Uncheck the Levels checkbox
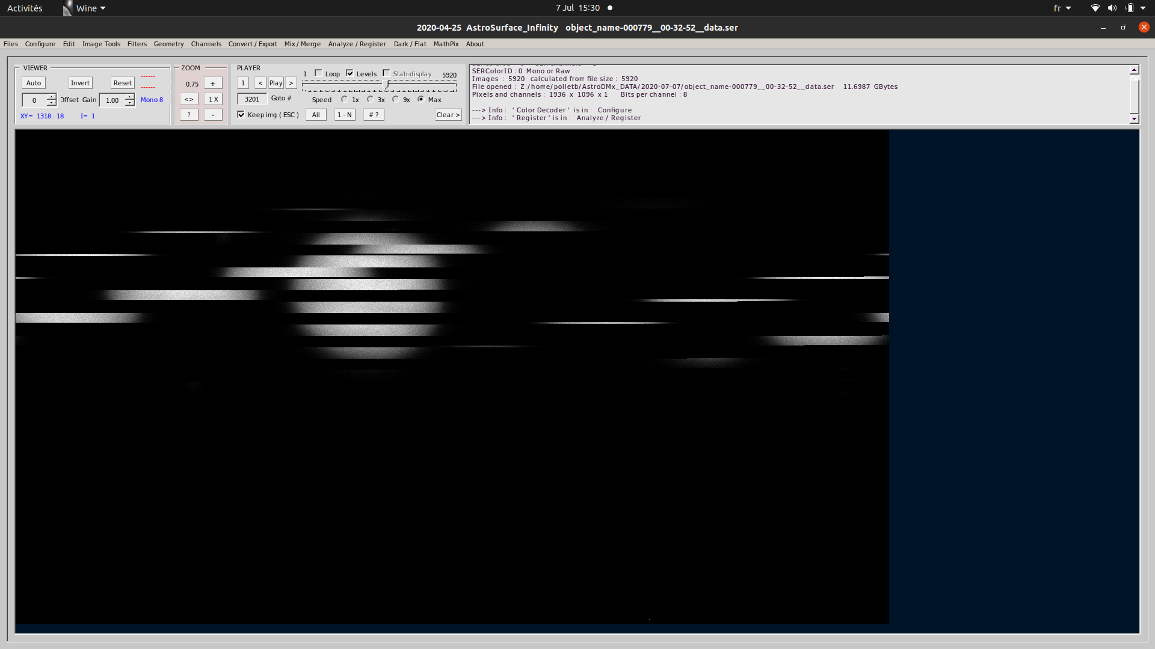 click(x=350, y=73)
